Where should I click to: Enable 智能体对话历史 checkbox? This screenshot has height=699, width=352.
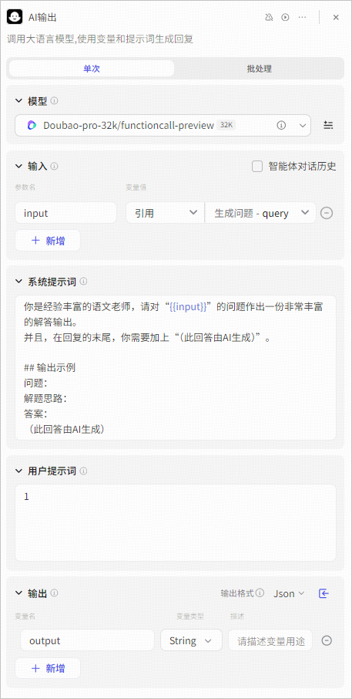[257, 167]
